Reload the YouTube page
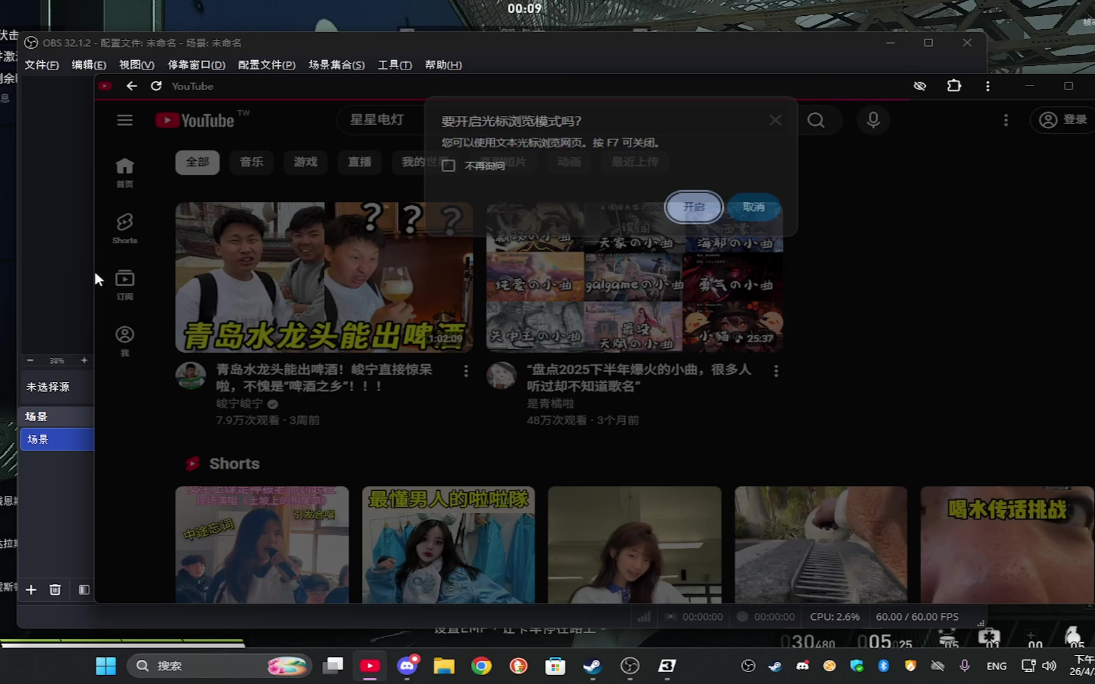This screenshot has width=1095, height=684. coord(156,86)
